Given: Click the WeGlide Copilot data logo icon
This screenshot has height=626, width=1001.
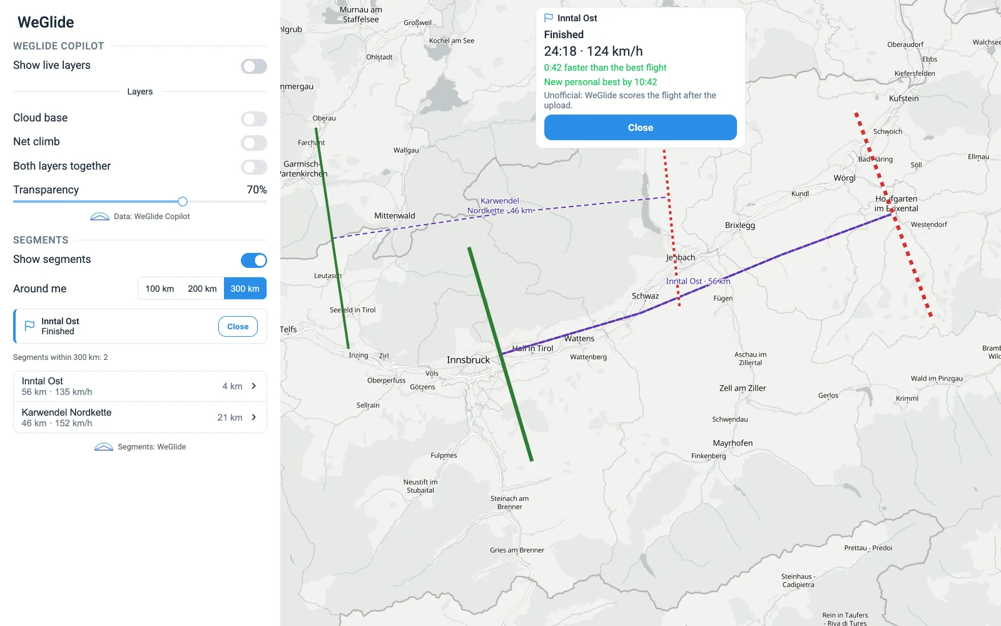Looking at the screenshot, I should tap(99, 217).
